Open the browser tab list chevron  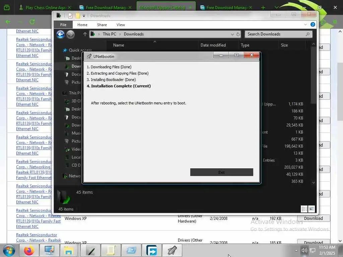276,7
